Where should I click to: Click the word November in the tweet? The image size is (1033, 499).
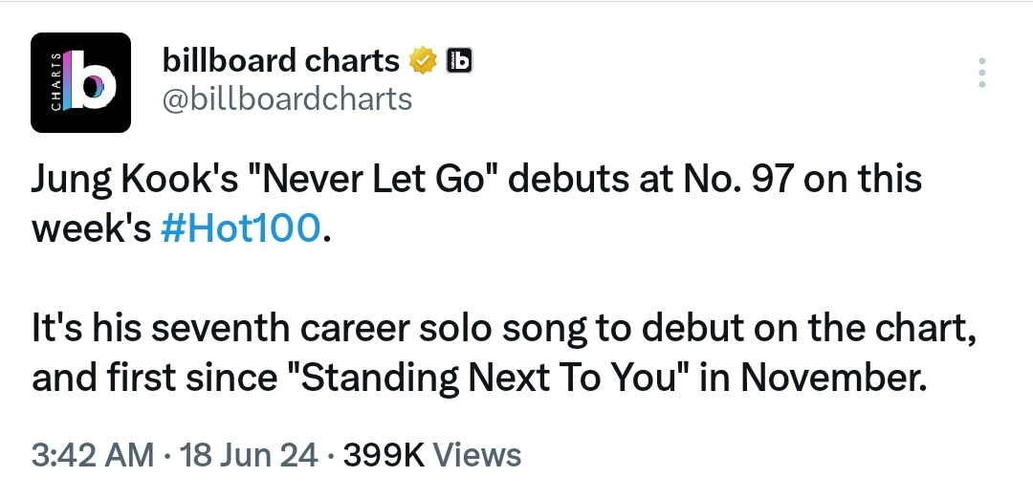click(833, 378)
